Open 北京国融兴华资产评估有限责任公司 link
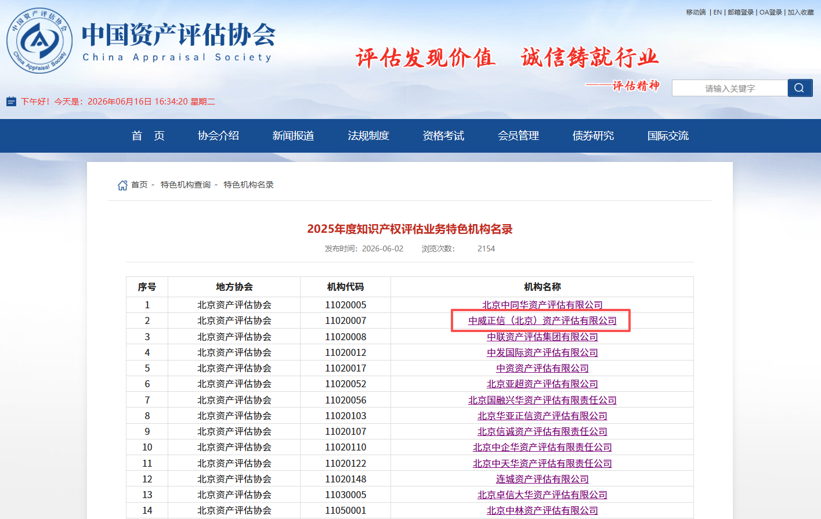The image size is (821, 519). point(542,400)
